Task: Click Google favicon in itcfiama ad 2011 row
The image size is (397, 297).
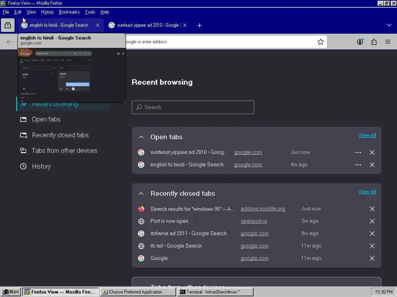Action: point(141,234)
